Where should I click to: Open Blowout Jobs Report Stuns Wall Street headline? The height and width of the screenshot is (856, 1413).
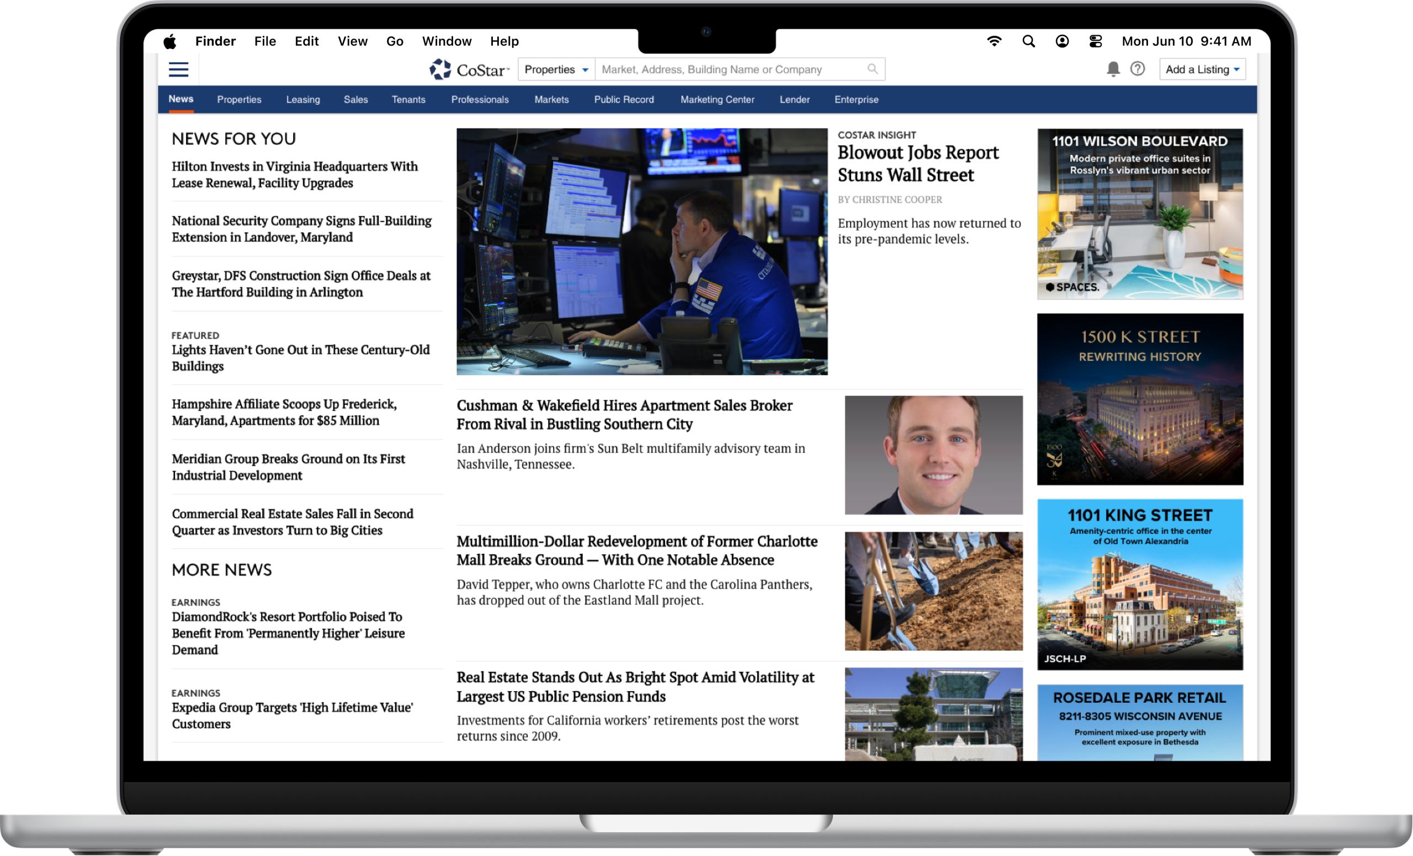917,163
